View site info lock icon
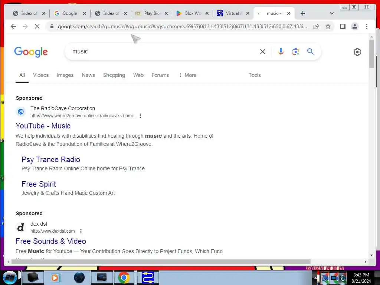This screenshot has width=380, height=285. coord(52,26)
